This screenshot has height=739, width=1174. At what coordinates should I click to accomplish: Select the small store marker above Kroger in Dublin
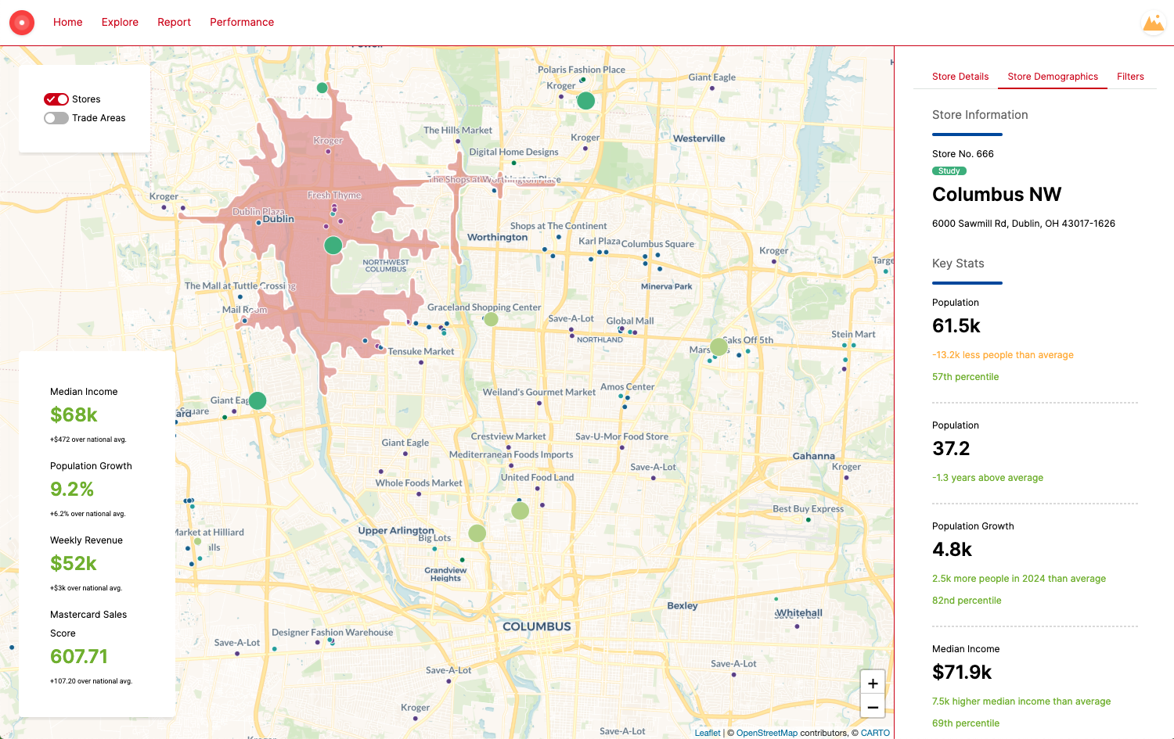[322, 88]
